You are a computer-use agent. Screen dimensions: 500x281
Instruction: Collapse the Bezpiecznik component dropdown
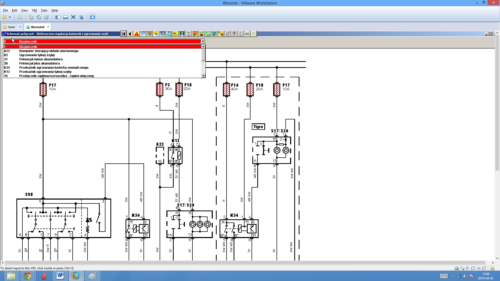pos(203,42)
